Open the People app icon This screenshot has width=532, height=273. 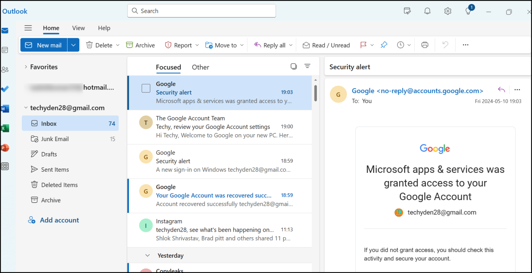click(x=5, y=69)
